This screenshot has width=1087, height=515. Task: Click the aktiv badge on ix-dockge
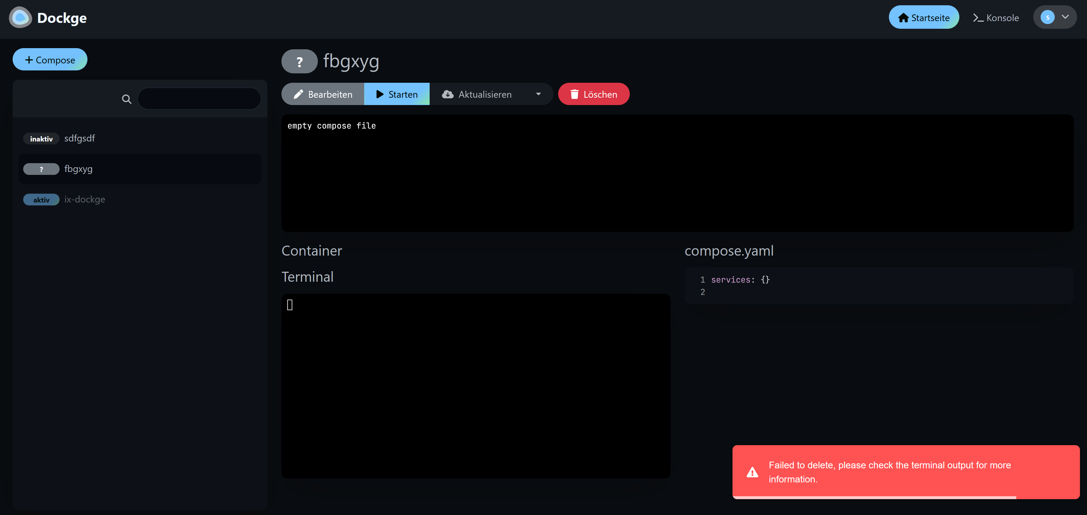click(41, 200)
